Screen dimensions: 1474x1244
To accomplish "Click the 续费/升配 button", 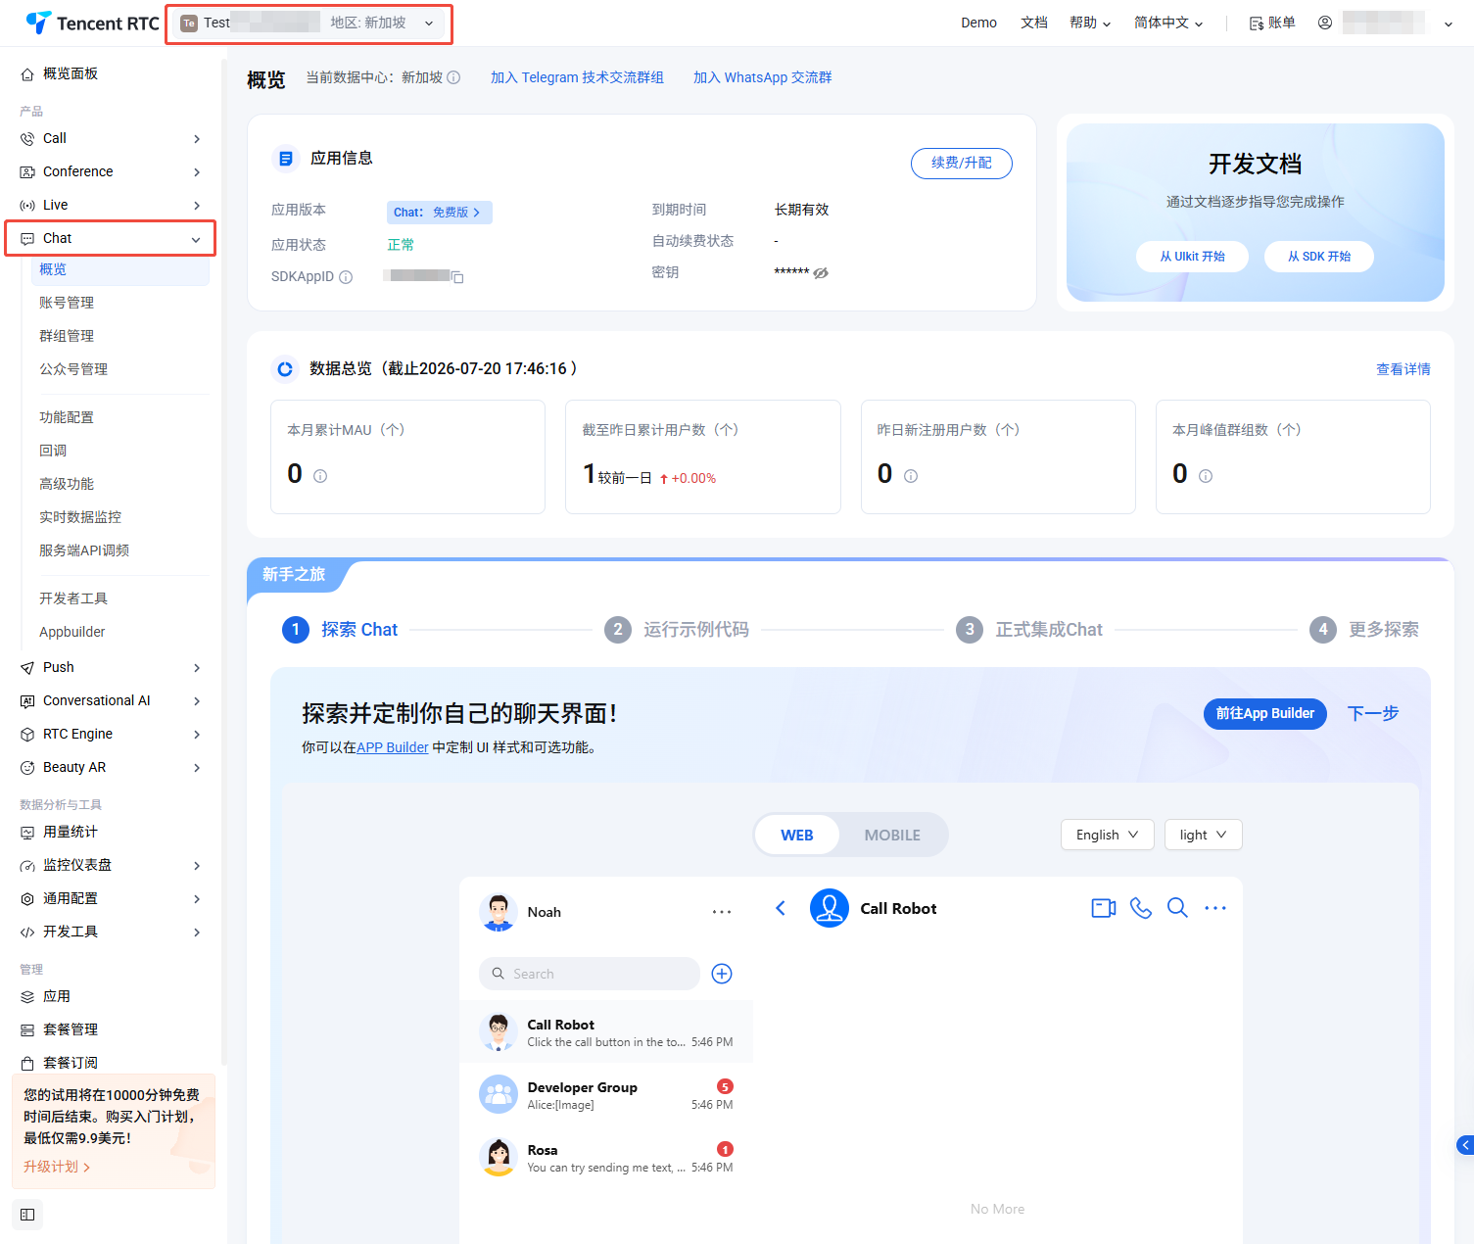I will (x=962, y=164).
